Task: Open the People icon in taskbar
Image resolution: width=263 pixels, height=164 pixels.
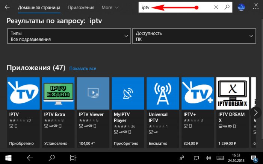Action: coord(182,158)
